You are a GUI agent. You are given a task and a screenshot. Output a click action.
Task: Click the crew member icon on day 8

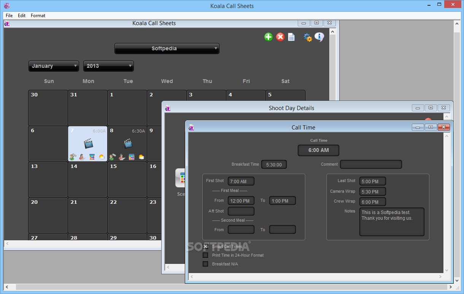112,157
